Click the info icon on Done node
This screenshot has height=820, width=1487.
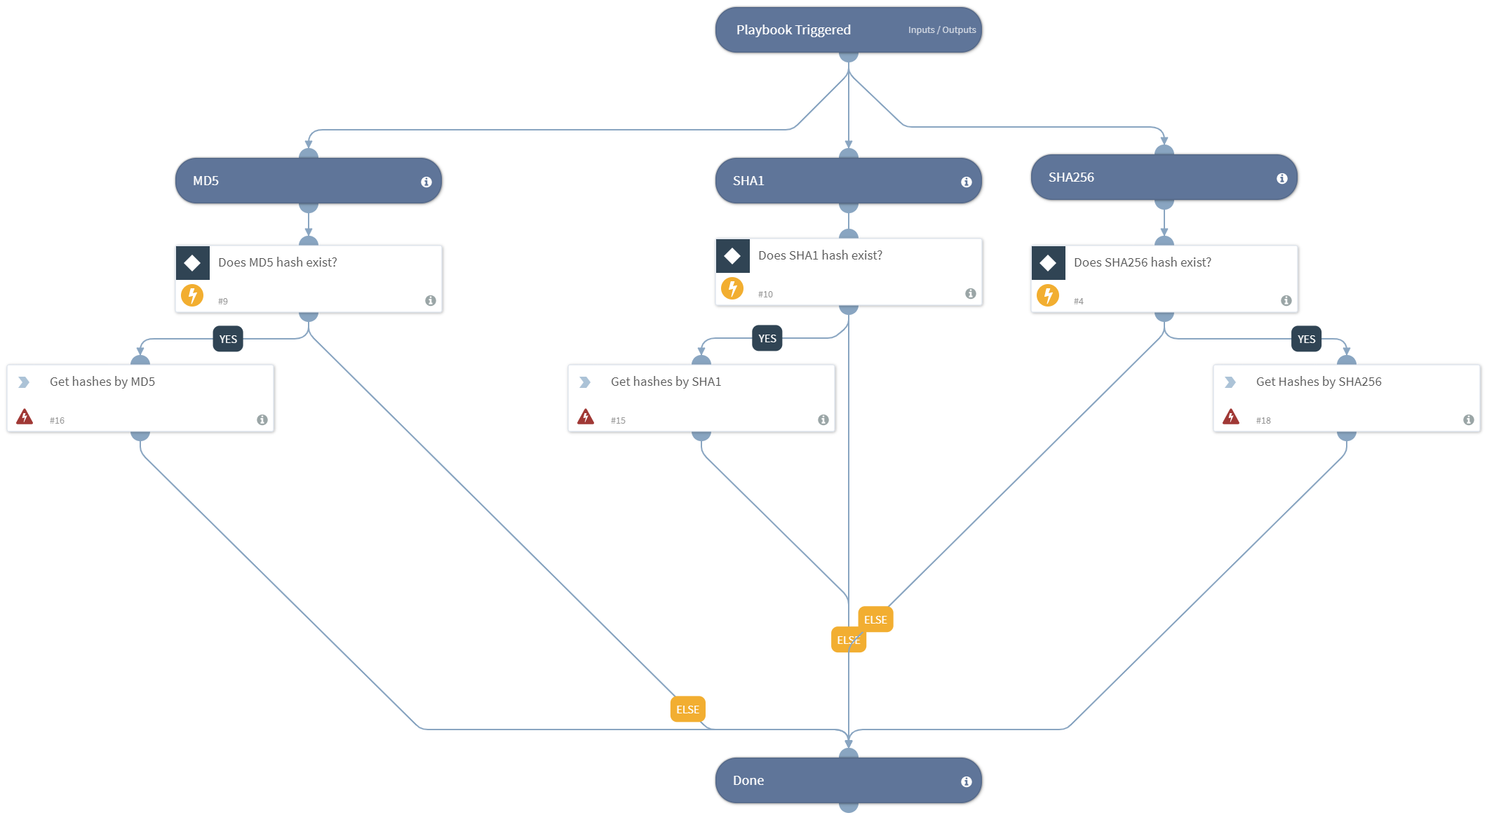966,781
